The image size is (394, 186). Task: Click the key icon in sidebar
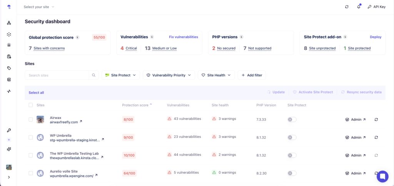tap(9, 131)
